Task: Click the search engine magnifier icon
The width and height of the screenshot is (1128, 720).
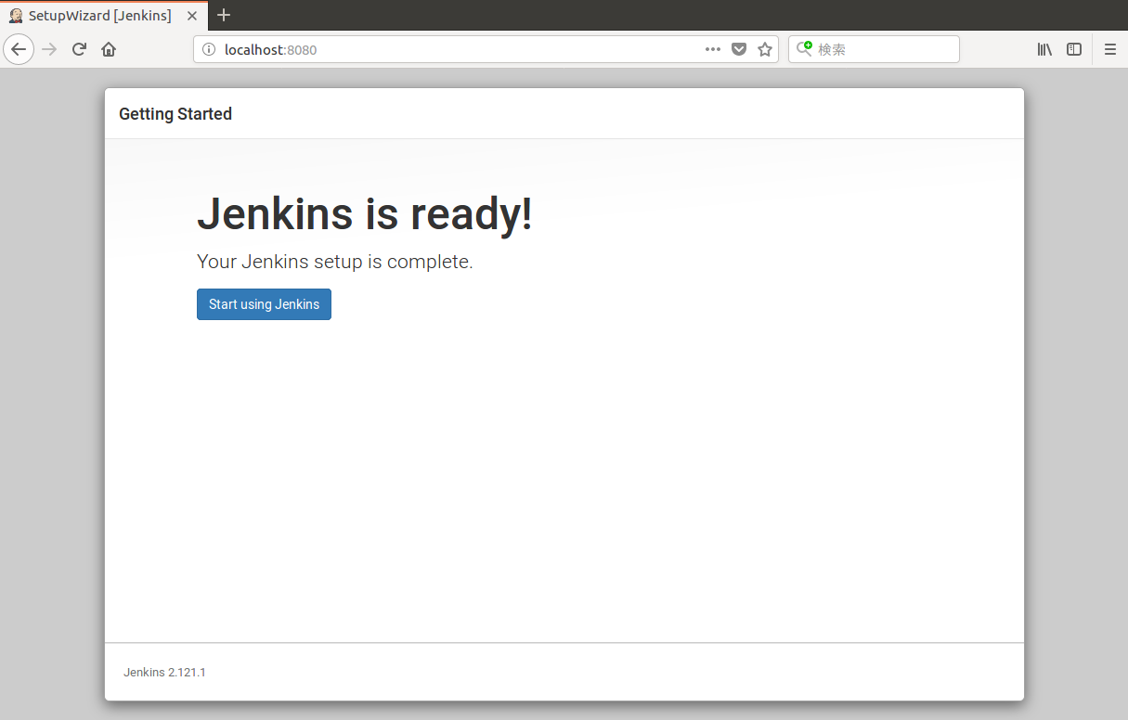Action: click(x=804, y=49)
